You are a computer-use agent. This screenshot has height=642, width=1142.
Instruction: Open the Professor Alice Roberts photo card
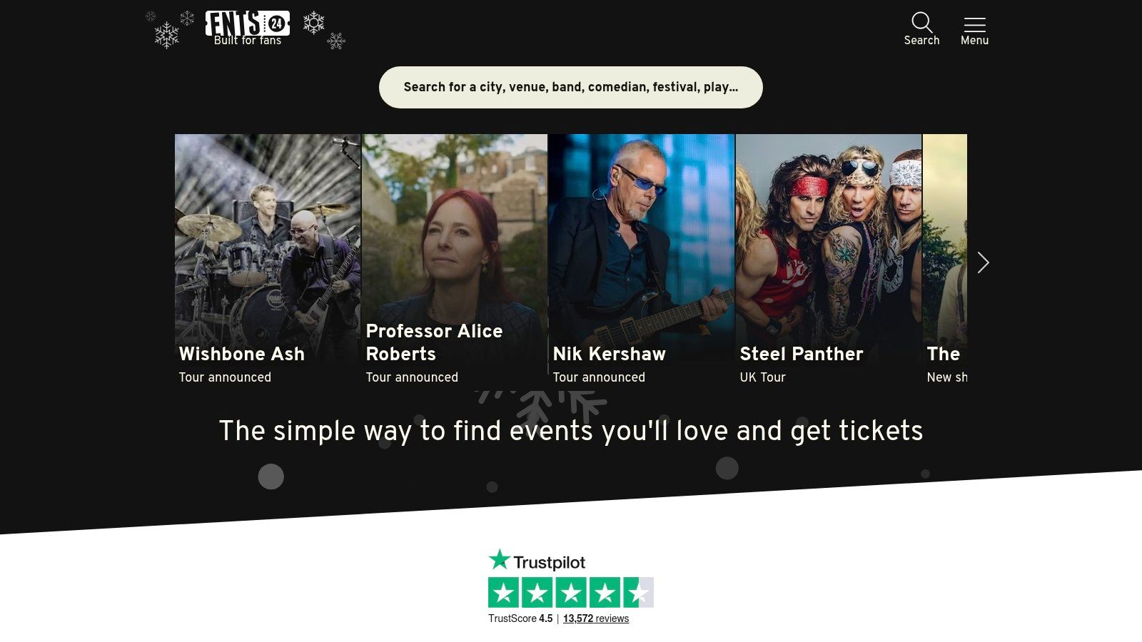[455, 260]
